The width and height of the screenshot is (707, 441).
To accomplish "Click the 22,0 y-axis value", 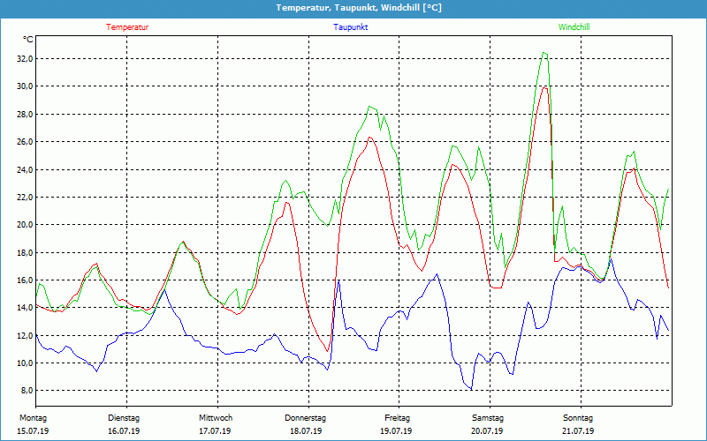I will (x=25, y=197).
